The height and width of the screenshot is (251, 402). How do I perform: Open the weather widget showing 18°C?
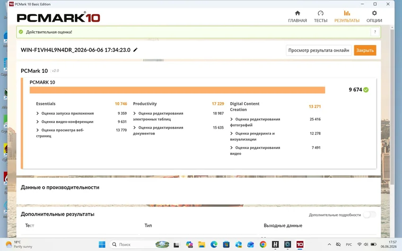[19, 244]
